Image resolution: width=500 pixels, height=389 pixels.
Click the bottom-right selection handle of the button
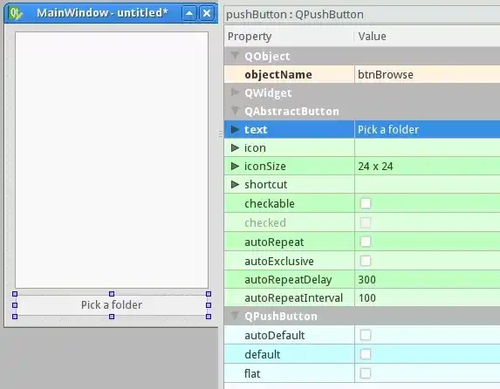pos(209,317)
